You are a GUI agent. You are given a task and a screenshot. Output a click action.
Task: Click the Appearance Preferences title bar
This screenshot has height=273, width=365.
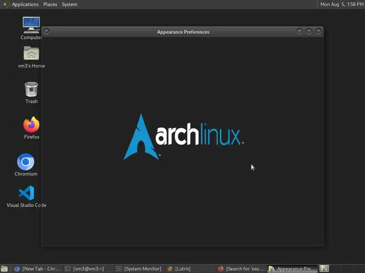183,32
